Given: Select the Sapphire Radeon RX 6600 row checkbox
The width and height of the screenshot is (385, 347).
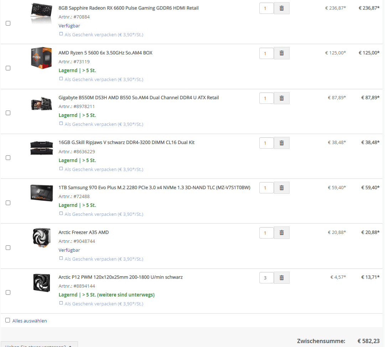Looking at the screenshot, I should point(8,23).
